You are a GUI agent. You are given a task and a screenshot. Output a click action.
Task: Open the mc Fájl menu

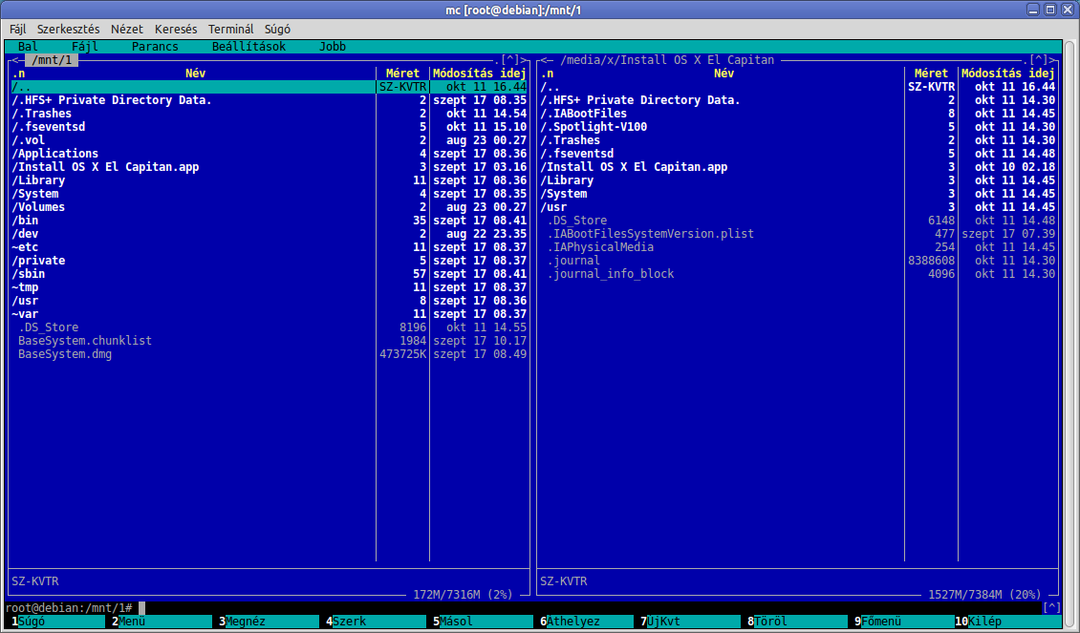tap(85, 47)
